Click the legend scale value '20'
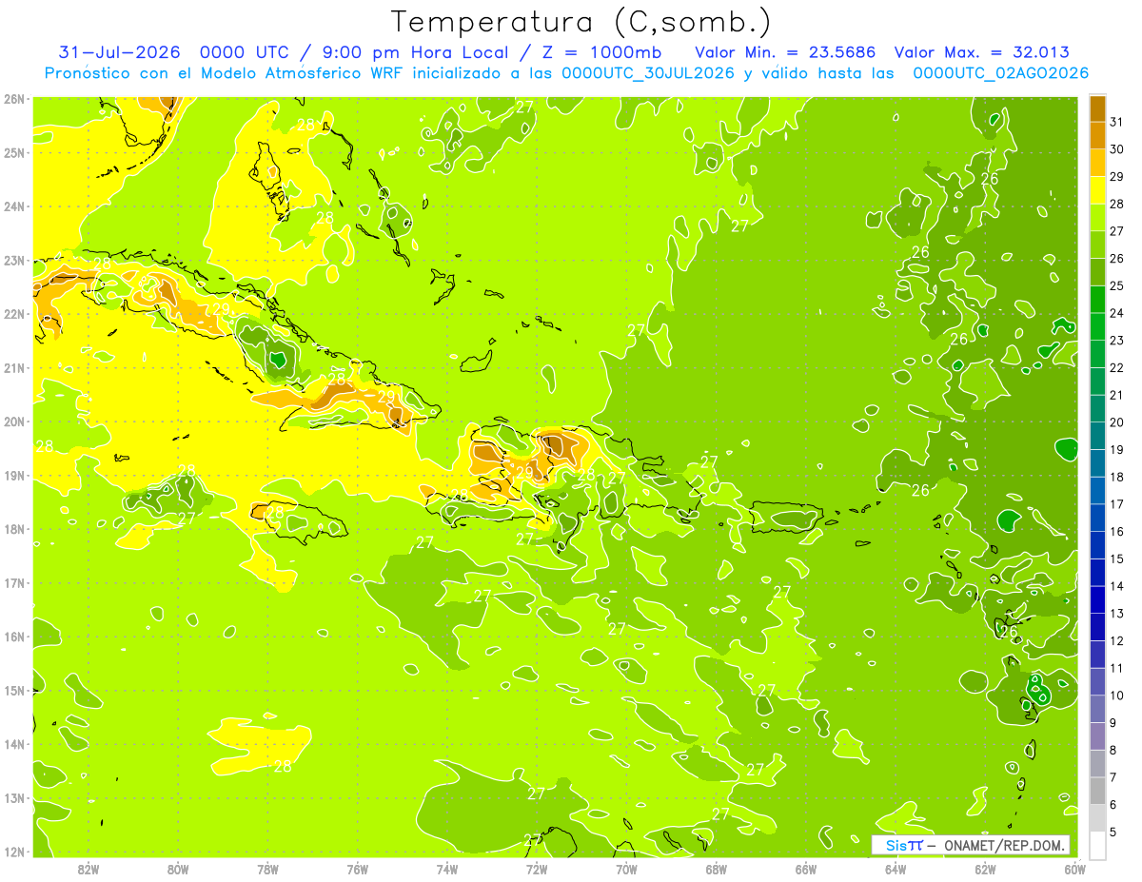This screenshot has height=882, width=1142. pyautogui.click(x=1116, y=422)
